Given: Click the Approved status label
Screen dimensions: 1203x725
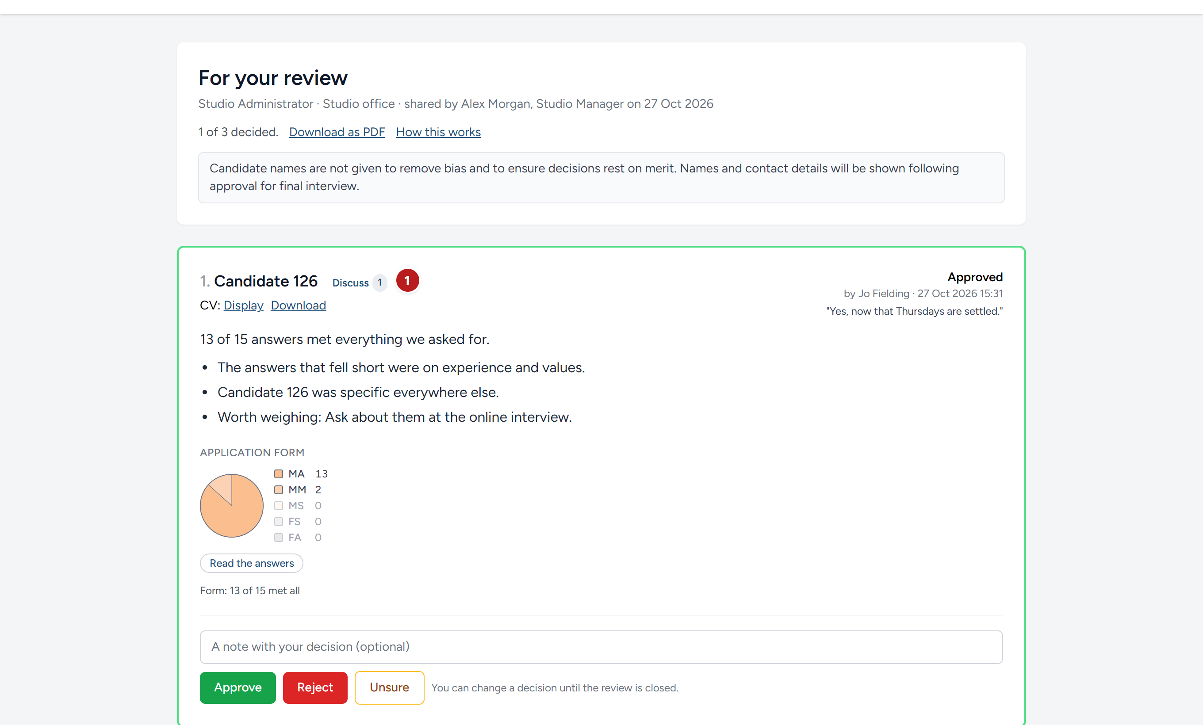Looking at the screenshot, I should (x=975, y=277).
